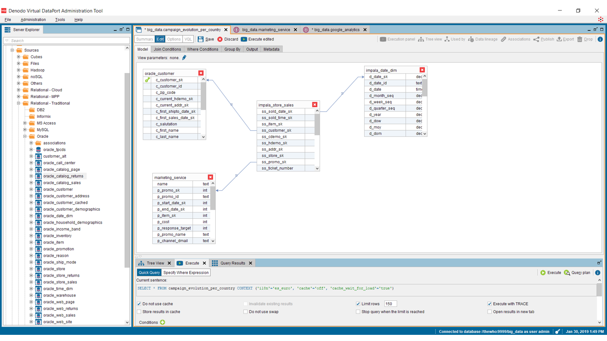Click the Options button
Screen dimensions: 607x341
pos(174,39)
